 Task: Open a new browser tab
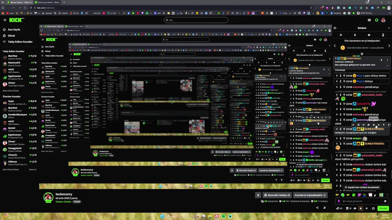pyautogui.click(x=64, y=2)
